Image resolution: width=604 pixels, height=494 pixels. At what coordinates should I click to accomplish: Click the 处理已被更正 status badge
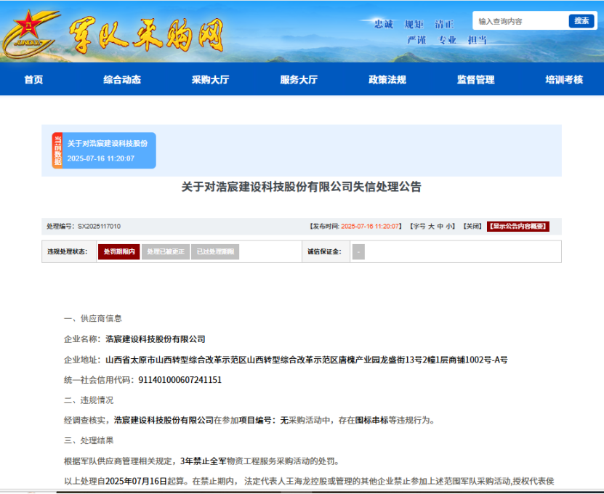166,252
